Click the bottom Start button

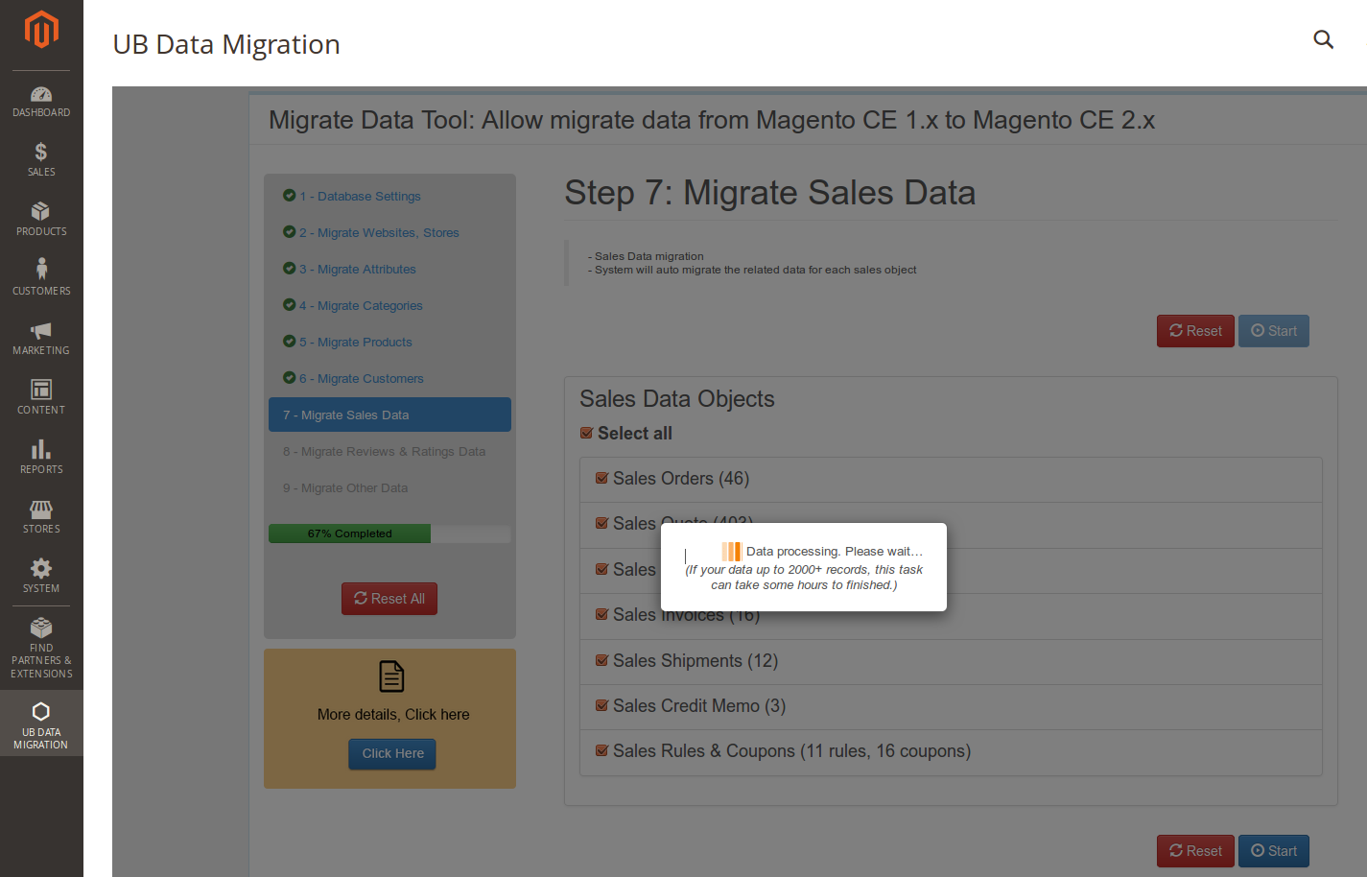point(1274,851)
